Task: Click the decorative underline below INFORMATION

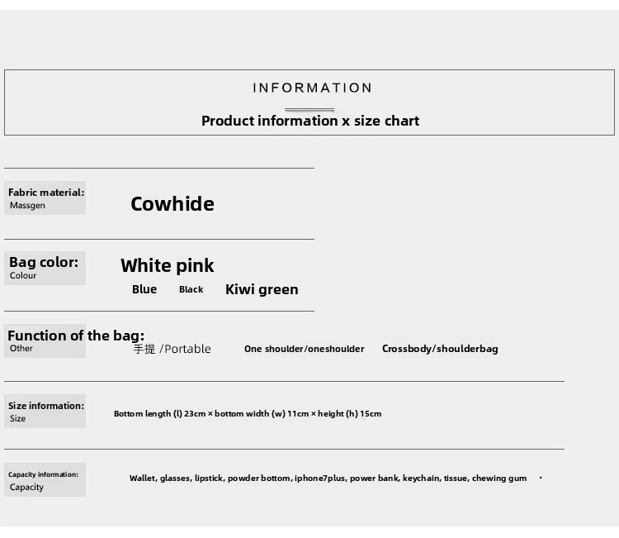Action: [309, 109]
